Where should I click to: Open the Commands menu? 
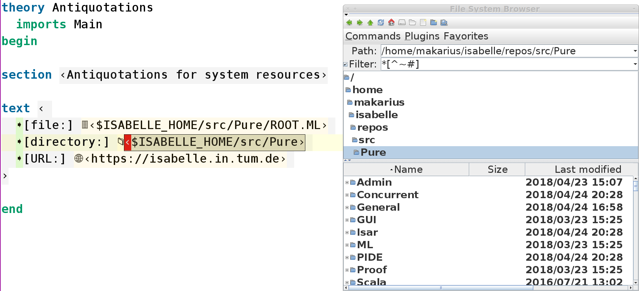point(373,36)
